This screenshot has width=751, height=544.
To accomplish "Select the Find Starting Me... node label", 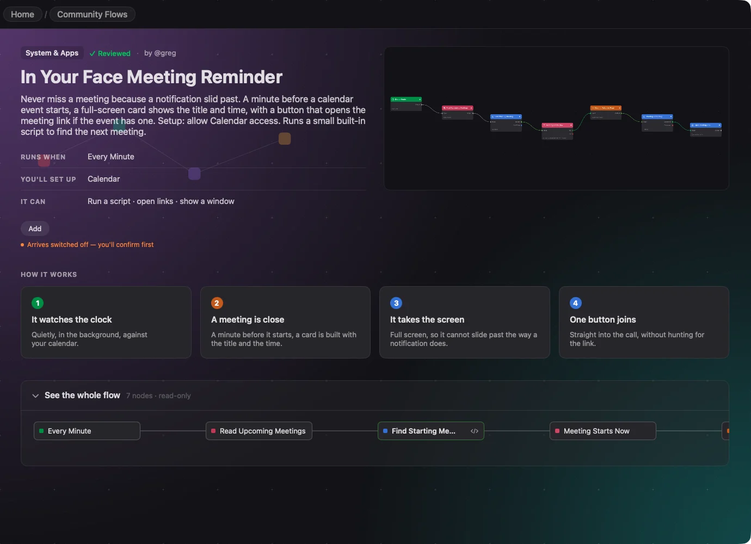I will click(x=423, y=431).
